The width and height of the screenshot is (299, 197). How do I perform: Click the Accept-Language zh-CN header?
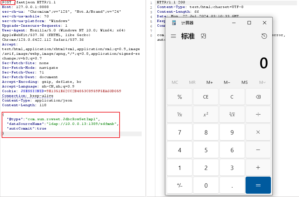(x=38, y=86)
